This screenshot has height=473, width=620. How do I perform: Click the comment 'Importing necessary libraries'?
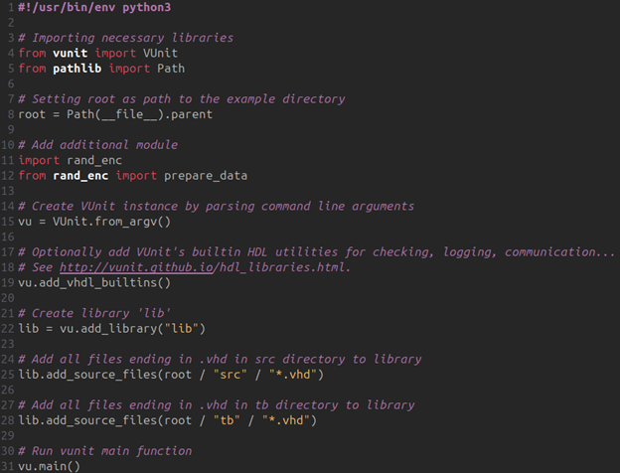(126, 38)
